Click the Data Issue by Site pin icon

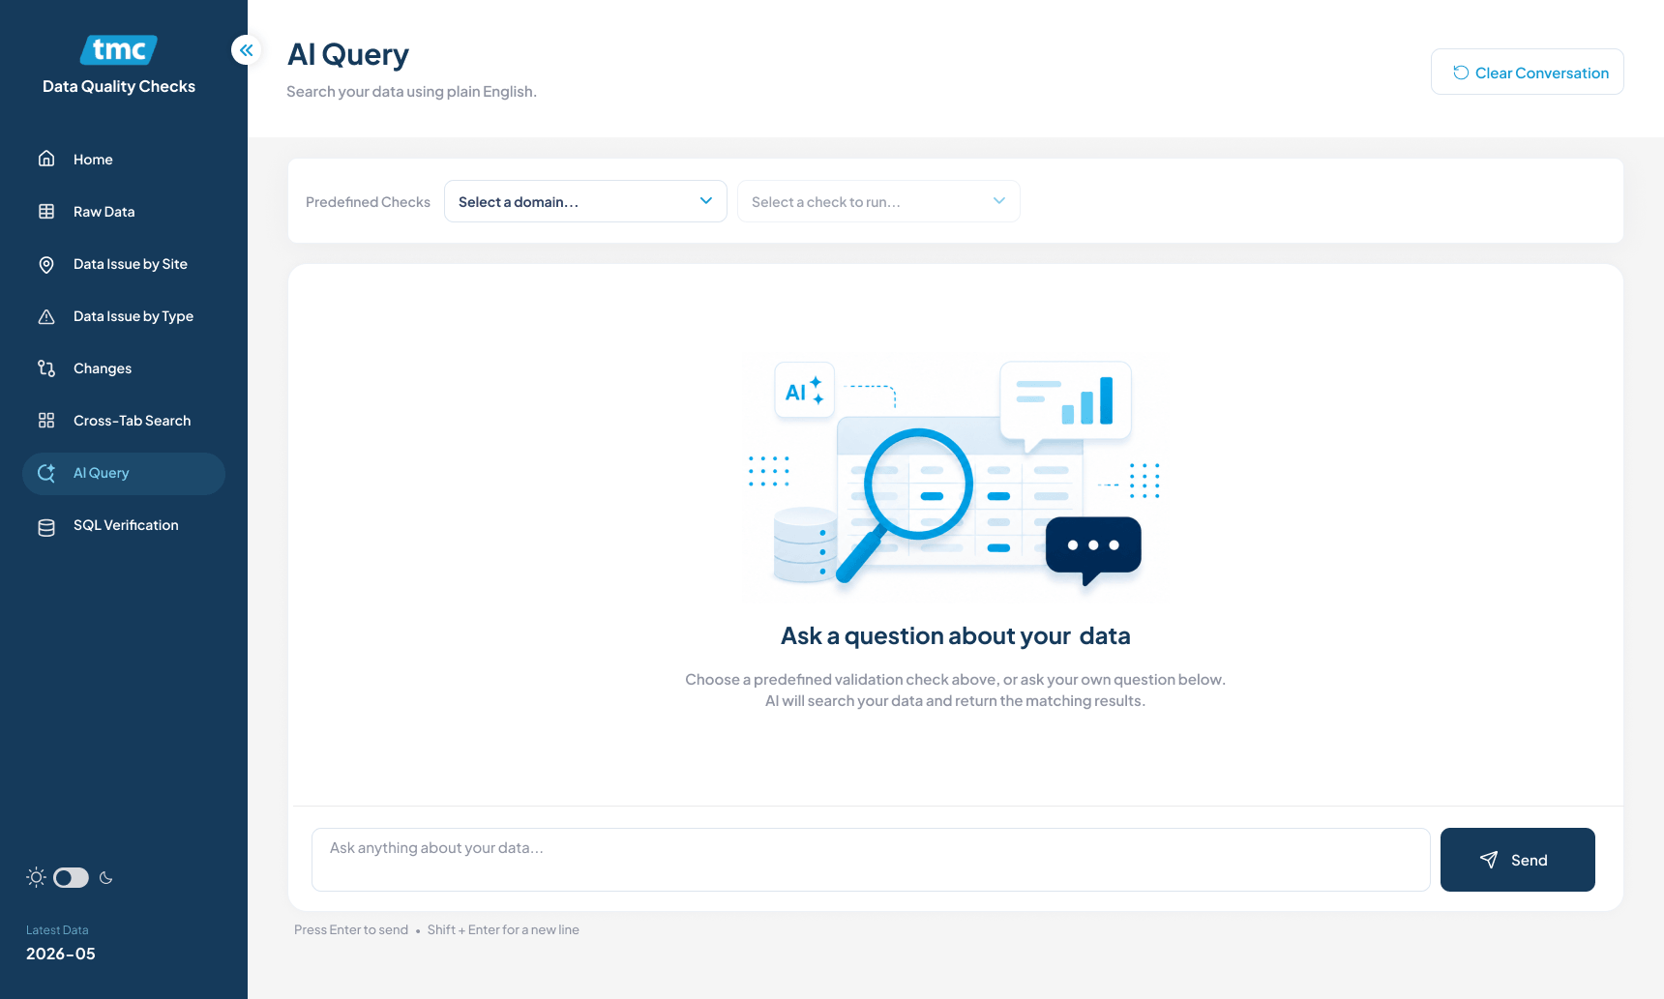pos(46,264)
